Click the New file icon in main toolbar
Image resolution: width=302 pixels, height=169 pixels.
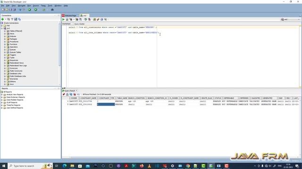pos(3,9)
